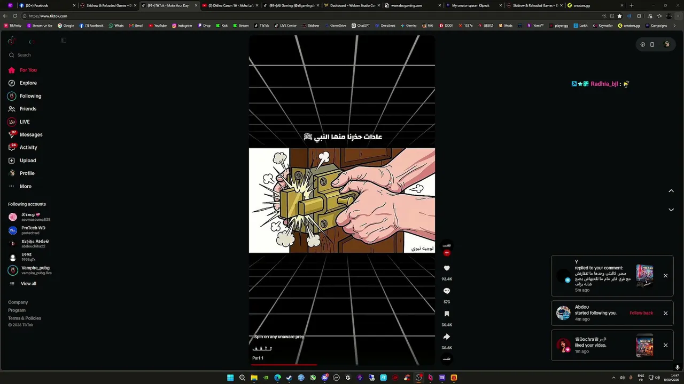Like the video with the heart icon

pyautogui.click(x=447, y=268)
